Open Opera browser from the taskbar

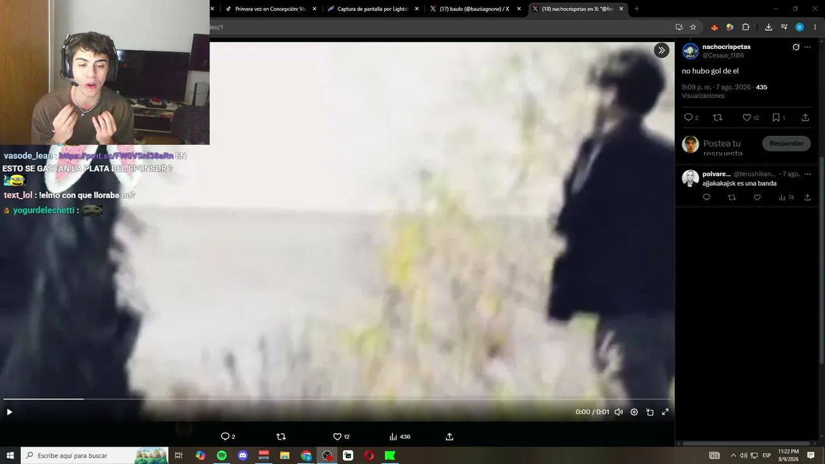(369, 456)
